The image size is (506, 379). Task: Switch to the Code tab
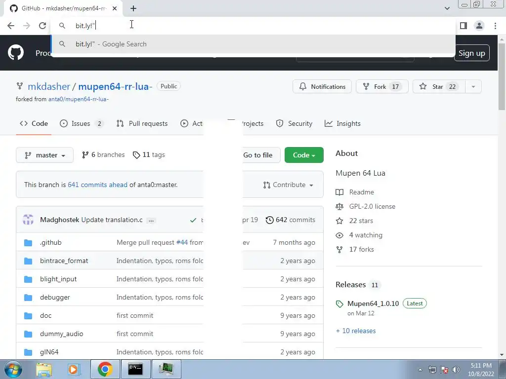point(34,124)
